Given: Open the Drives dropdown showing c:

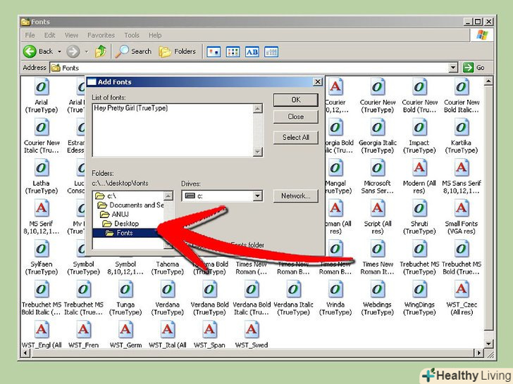Looking at the screenshot, I should [x=257, y=196].
